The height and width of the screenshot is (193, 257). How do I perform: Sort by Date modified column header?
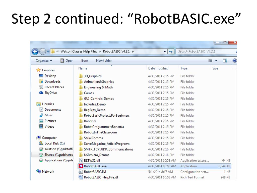pyautogui.click(x=158, y=68)
